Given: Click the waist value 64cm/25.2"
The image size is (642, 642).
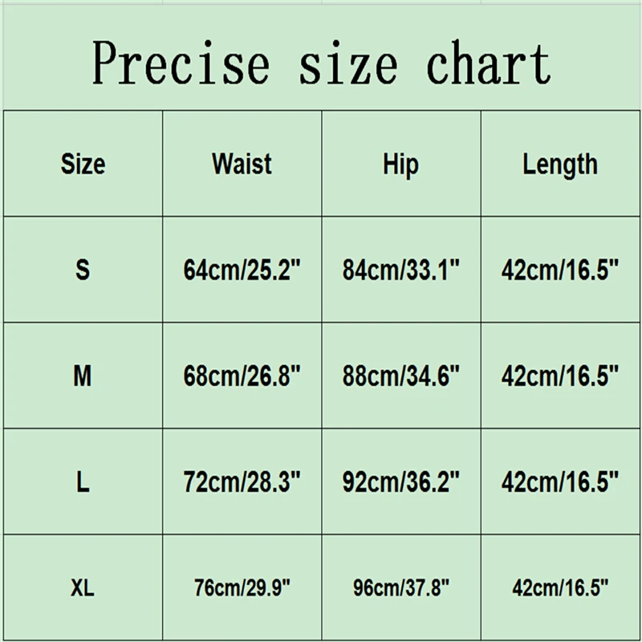Looking at the screenshot, I should (x=242, y=270).
